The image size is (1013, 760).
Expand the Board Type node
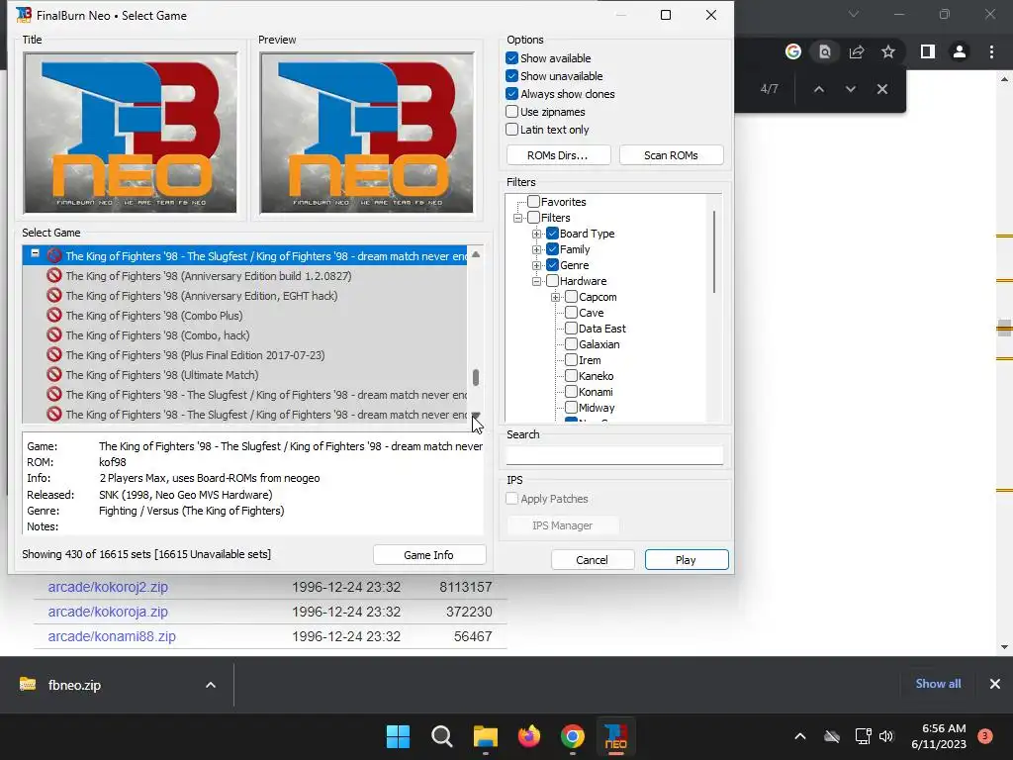click(x=536, y=234)
